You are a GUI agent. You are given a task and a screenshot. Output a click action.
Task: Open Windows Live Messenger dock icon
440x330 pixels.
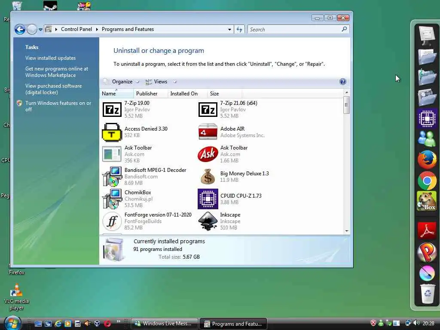coord(427,139)
